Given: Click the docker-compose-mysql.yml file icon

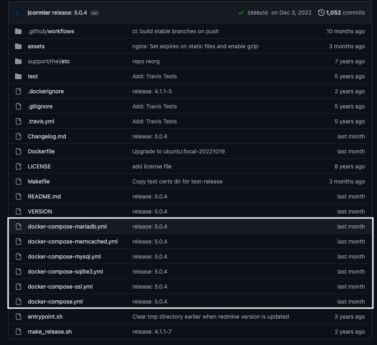Looking at the screenshot, I should pyautogui.click(x=18, y=257).
